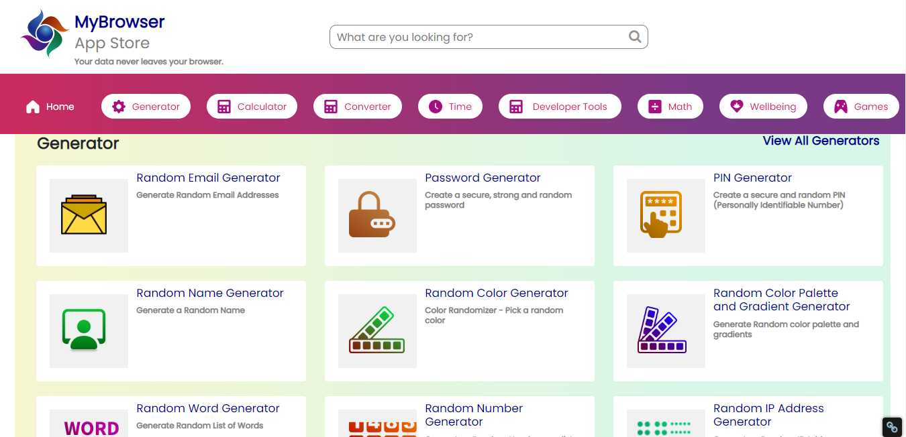This screenshot has width=906, height=437.
Task: Click the green Random Color Generator swatch icon
Action: (376, 330)
